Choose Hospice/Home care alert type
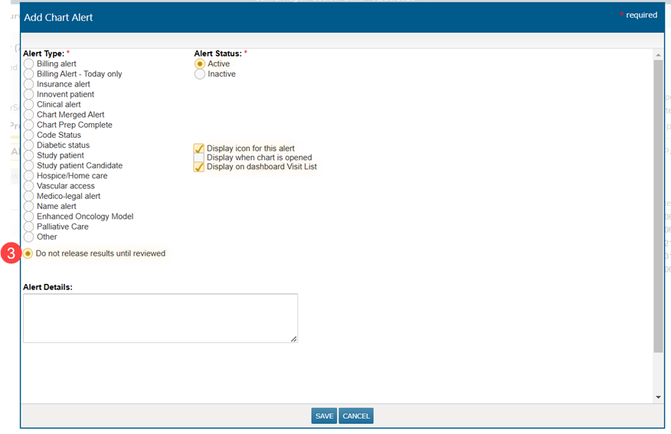The width and height of the screenshot is (671, 434). (x=29, y=176)
